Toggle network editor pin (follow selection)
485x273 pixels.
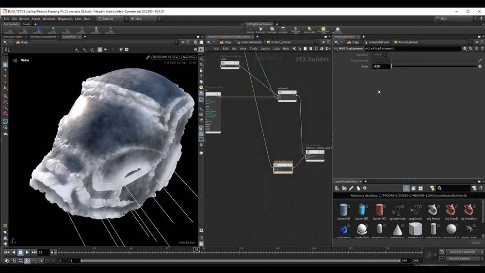(x=323, y=42)
